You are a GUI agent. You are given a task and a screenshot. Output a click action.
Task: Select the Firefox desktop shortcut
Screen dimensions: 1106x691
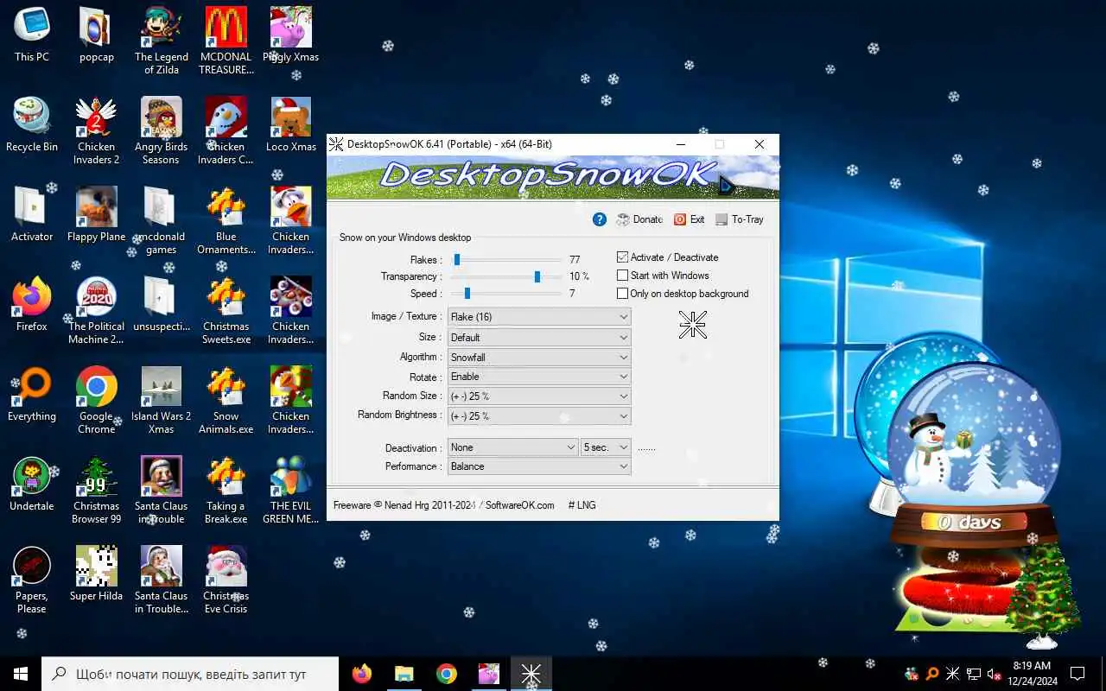coord(32,305)
